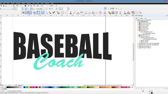Click the page width input field

18,8
